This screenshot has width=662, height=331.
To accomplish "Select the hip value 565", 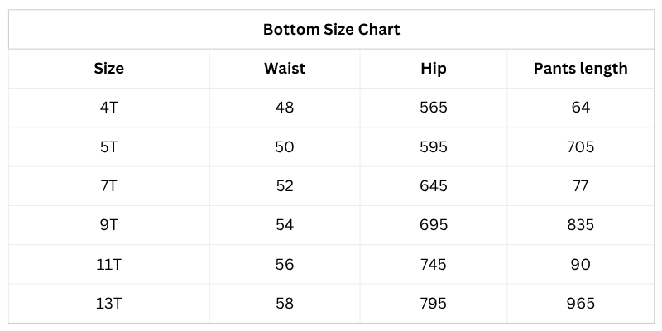I will point(433,108).
